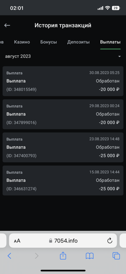Viewport: 126px width, 274px height.
Task: Open the август 2023 period selector
Action: (x=63, y=57)
